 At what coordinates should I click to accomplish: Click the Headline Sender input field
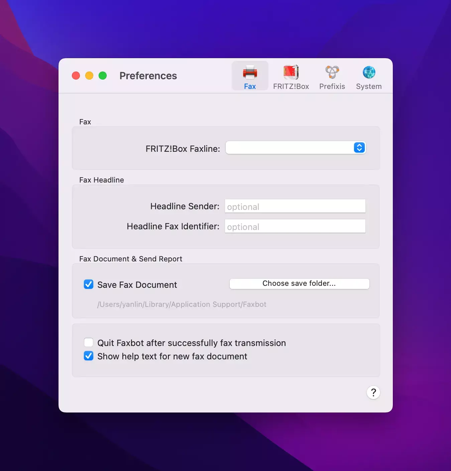click(x=295, y=206)
